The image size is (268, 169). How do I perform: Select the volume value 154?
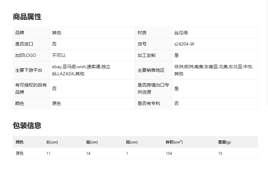[x=169, y=153]
